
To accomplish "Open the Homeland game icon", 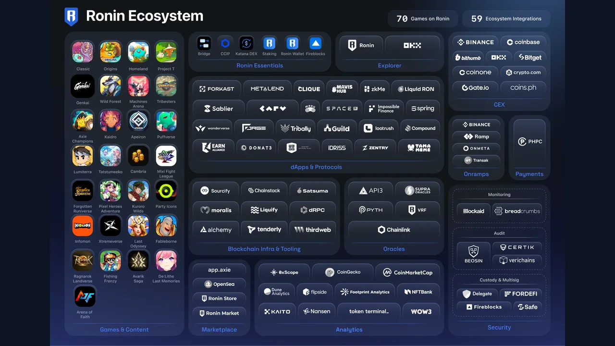I will pyautogui.click(x=138, y=52).
